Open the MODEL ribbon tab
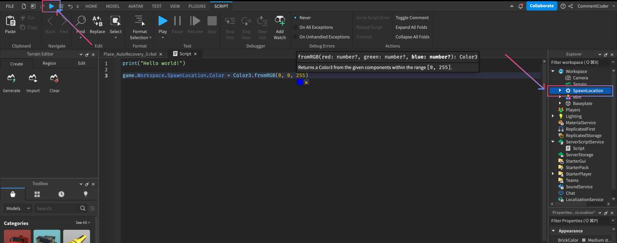 pyautogui.click(x=113, y=6)
